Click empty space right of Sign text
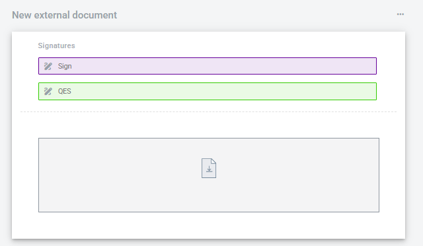The height and width of the screenshot is (246, 423). click(224, 66)
